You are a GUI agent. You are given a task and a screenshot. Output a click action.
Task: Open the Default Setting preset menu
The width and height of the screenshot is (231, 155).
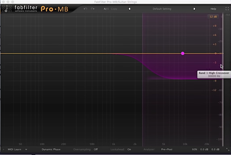162,9
